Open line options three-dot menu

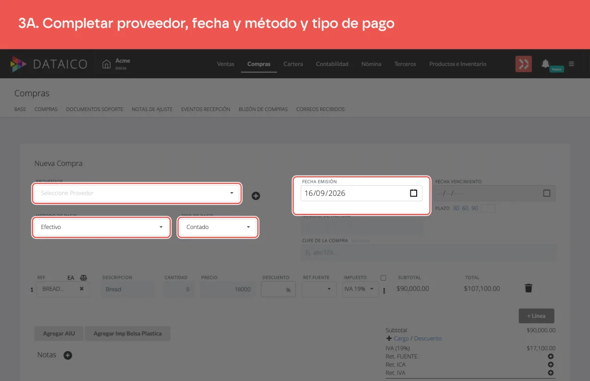pos(384,291)
